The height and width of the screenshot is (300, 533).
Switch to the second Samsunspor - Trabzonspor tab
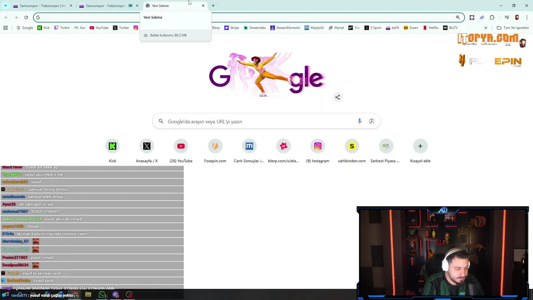[105, 5]
